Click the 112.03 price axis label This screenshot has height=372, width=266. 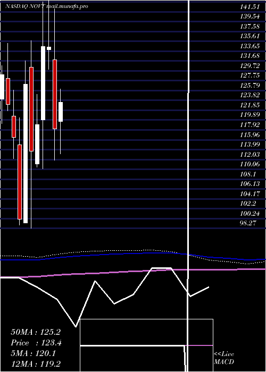pyautogui.click(x=250, y=154)
